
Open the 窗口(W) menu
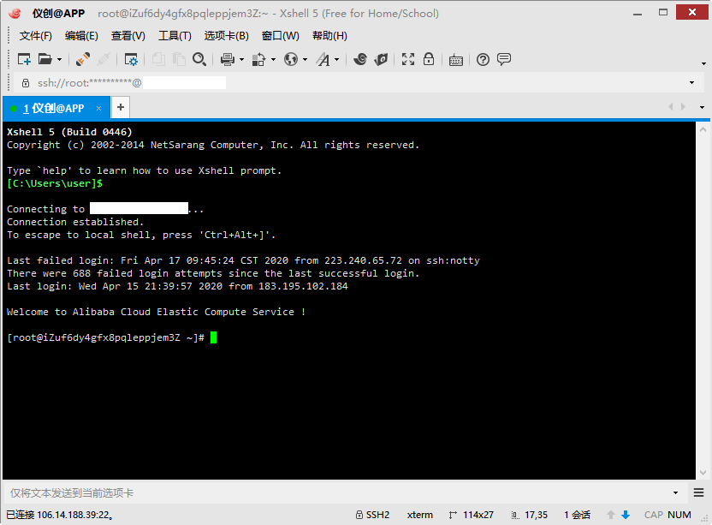281,36
